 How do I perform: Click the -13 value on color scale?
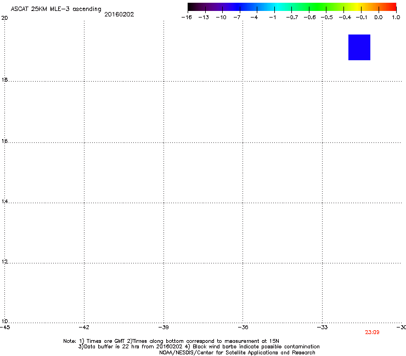(x=204, y=18)
